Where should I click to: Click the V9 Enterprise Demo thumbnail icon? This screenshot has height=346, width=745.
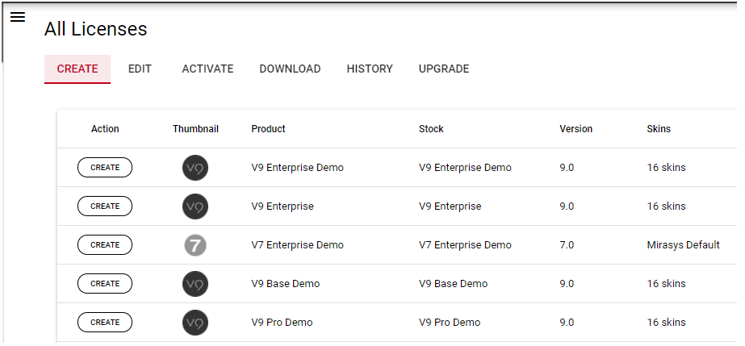[195, 168]
